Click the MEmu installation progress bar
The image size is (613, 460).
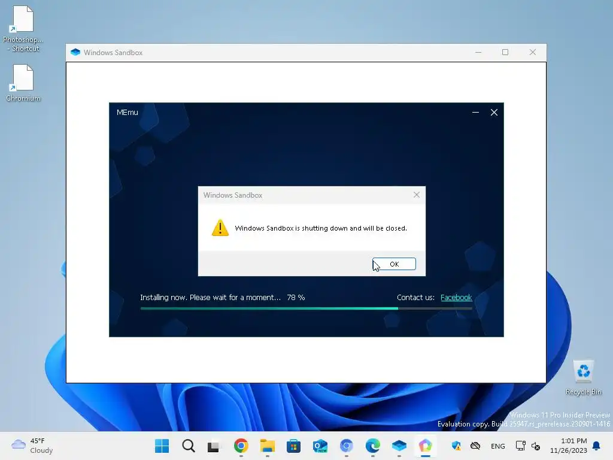click(x=306, y=308)
